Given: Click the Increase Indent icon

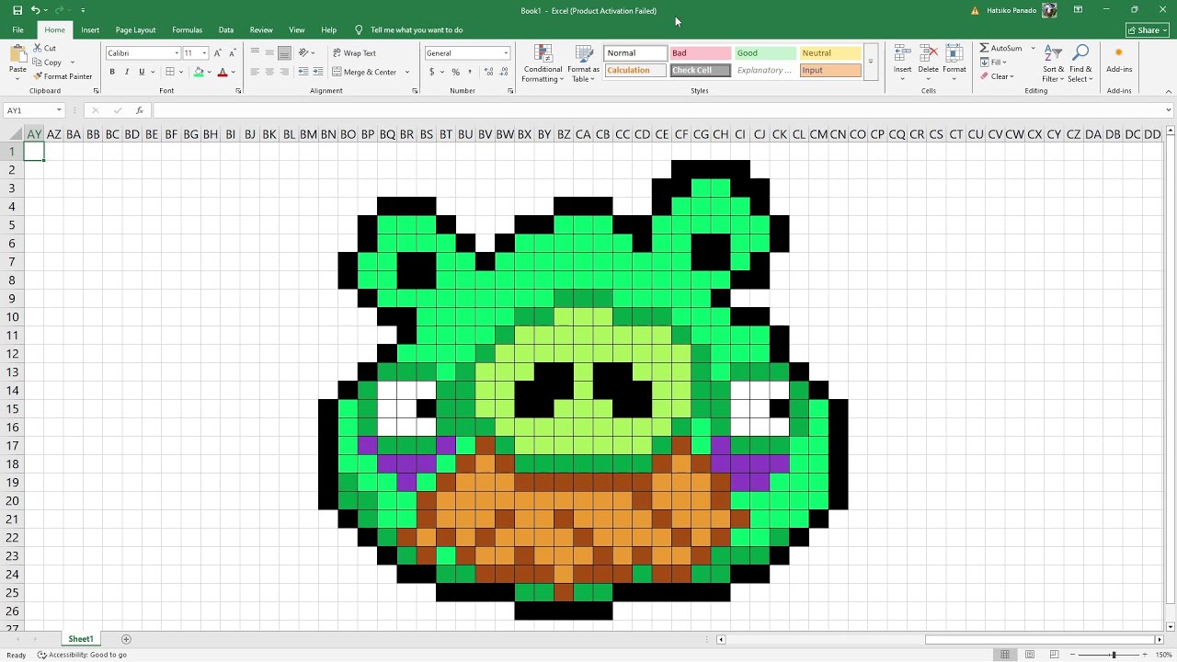Looking at the screenshot, I should point(317,72).
